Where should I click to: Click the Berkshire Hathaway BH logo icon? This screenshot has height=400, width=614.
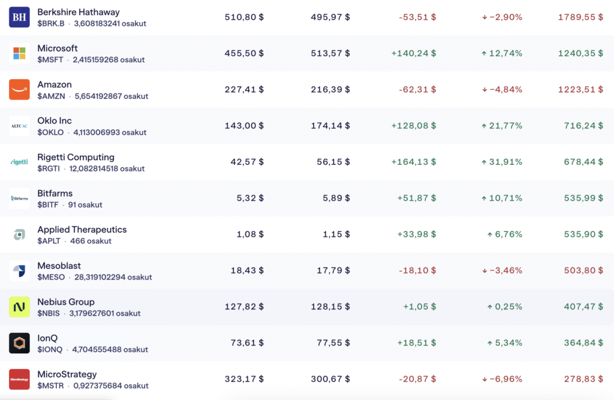tap(19, 17)
